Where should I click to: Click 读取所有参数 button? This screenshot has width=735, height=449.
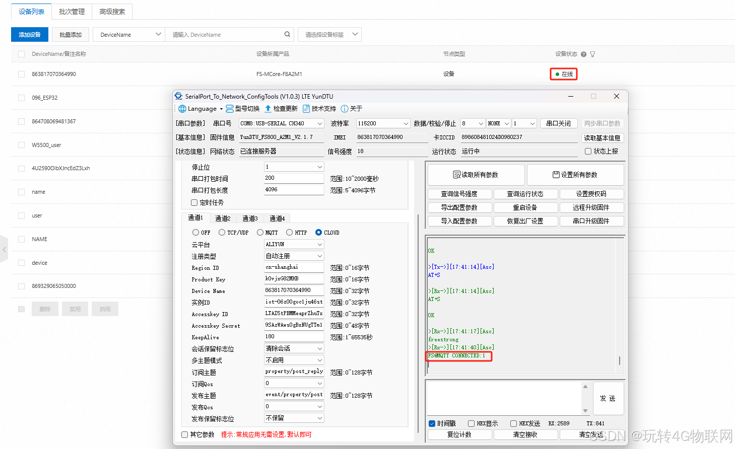[476, 175]
